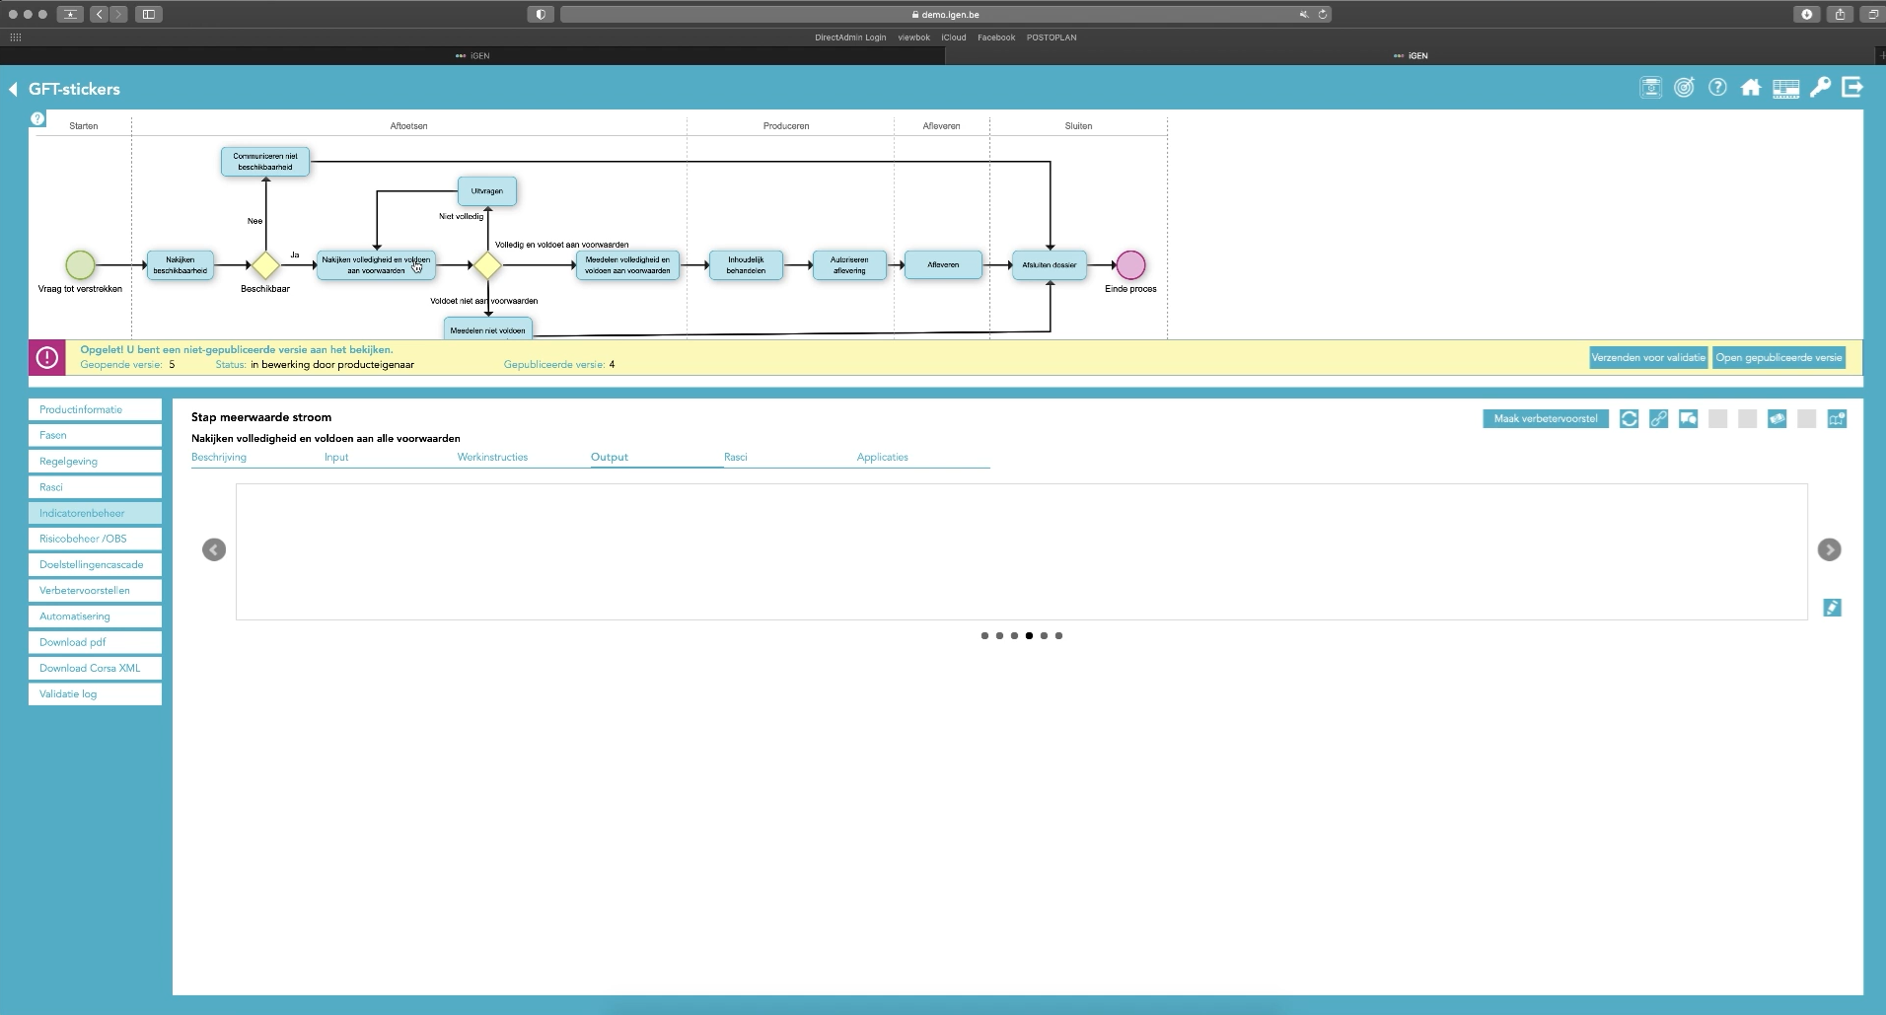Open Fasen in the sidebar
1886x1015 pixels.
tap(95, 435)
